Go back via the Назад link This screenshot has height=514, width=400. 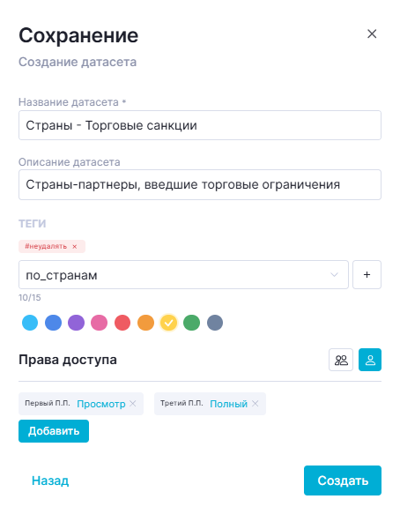click(x=50, y=480)
